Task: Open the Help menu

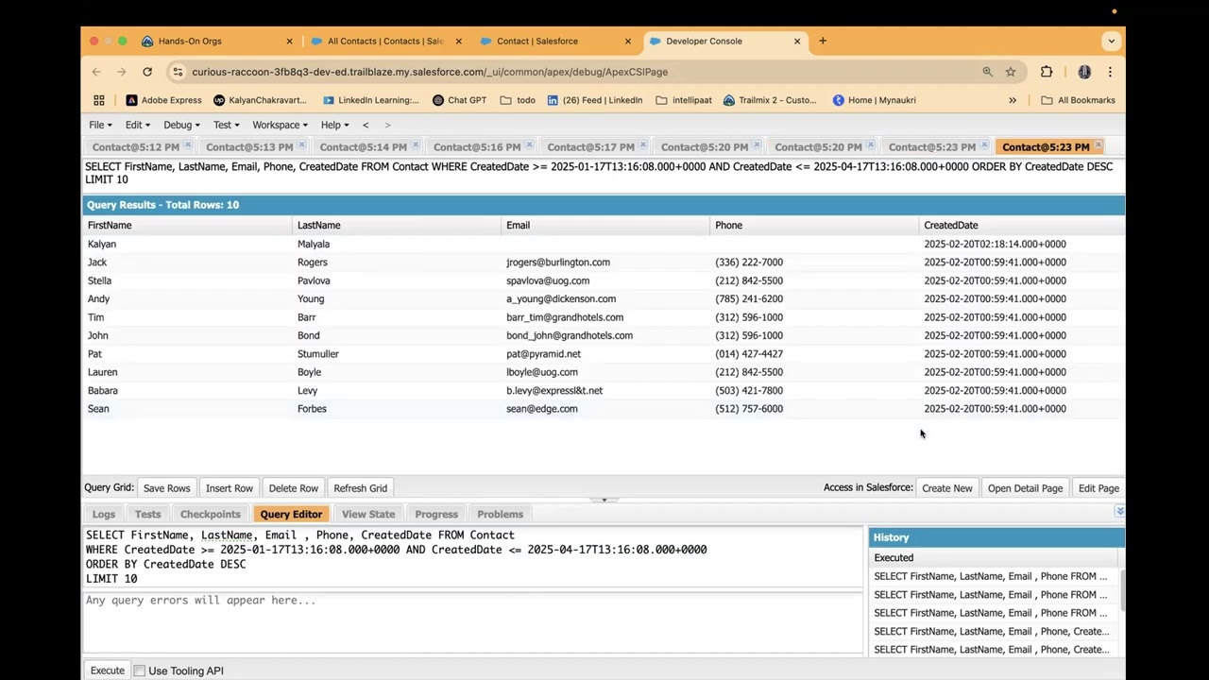Action: (x=334, y=125)
